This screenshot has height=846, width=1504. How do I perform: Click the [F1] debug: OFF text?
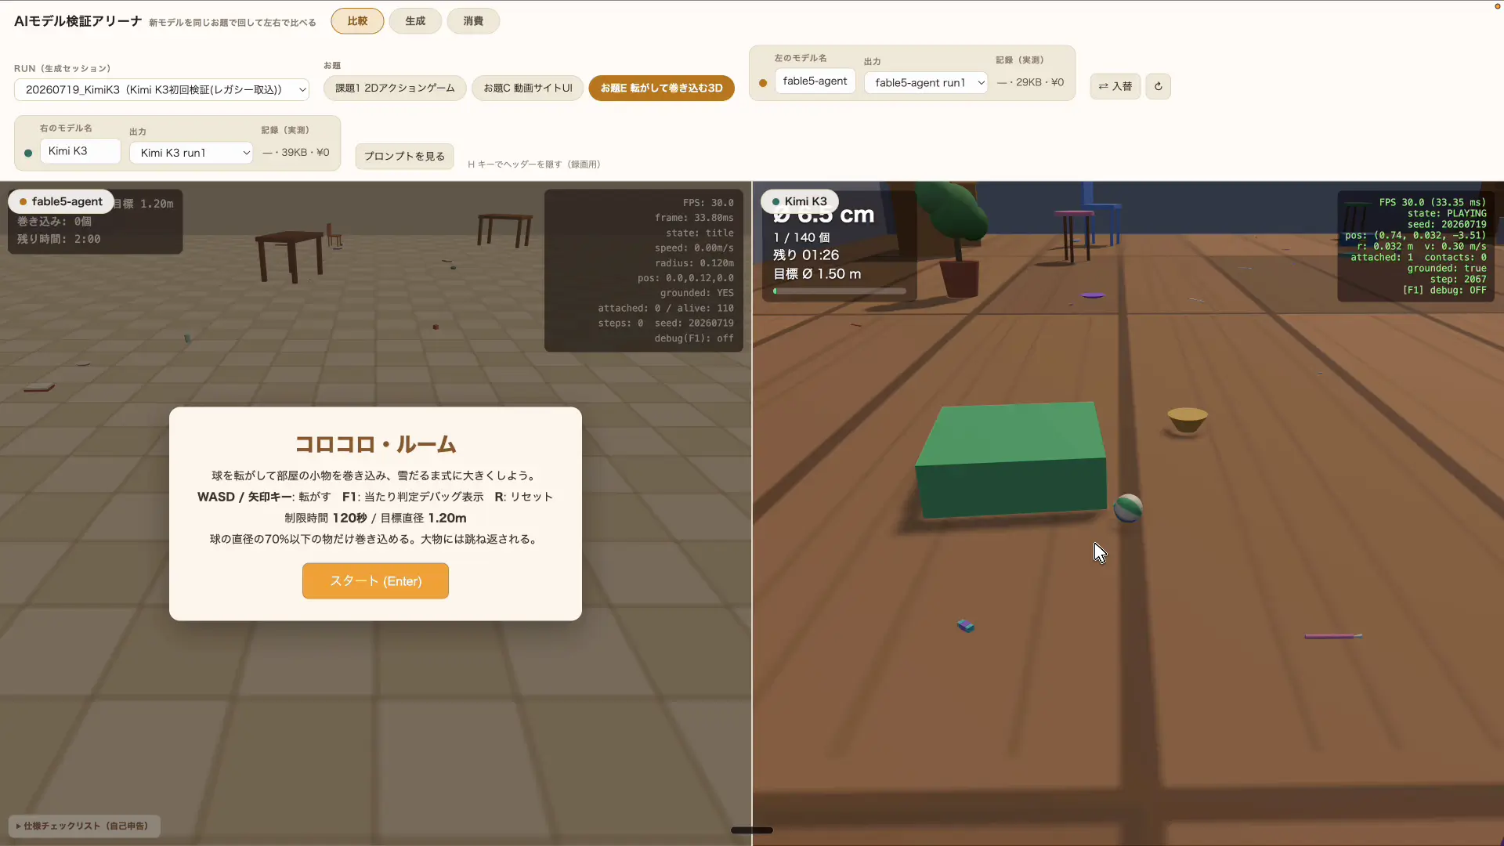coord(1444,290)
